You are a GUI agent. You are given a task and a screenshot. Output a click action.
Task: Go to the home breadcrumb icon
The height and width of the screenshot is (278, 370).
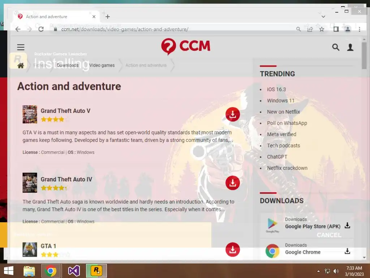click(21, 66)
